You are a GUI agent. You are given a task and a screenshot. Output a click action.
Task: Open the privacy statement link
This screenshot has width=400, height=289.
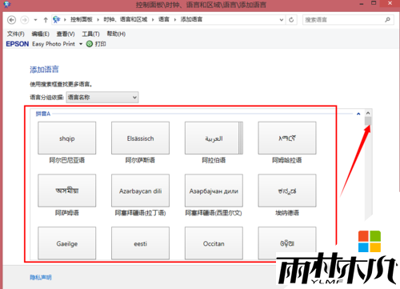pos(41,278)
